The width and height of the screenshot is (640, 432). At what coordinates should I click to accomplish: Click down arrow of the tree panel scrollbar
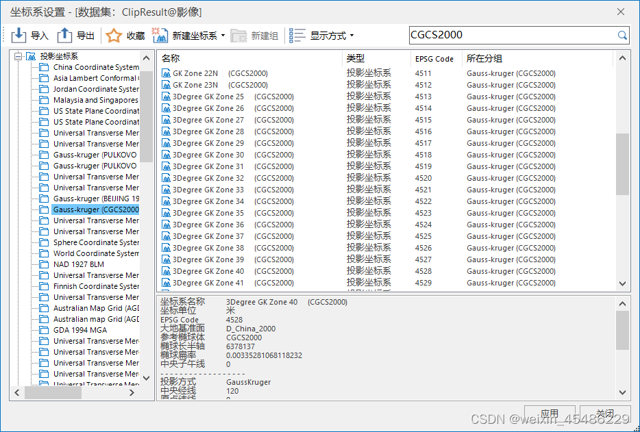click(x=147, y=379)
